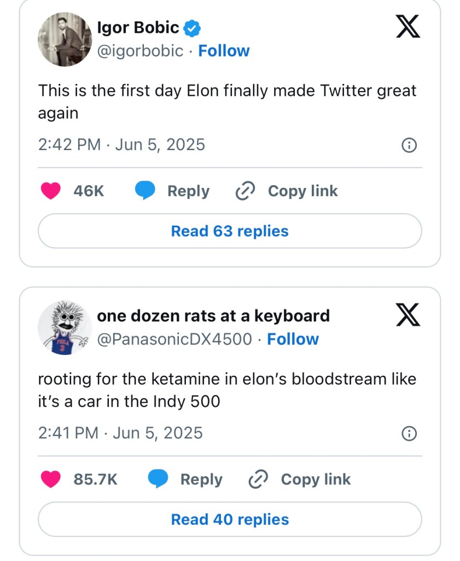Viewport: 460px width, 561px height.
Task: Click the link icon on the rats tweet
Action: point(258,479)
